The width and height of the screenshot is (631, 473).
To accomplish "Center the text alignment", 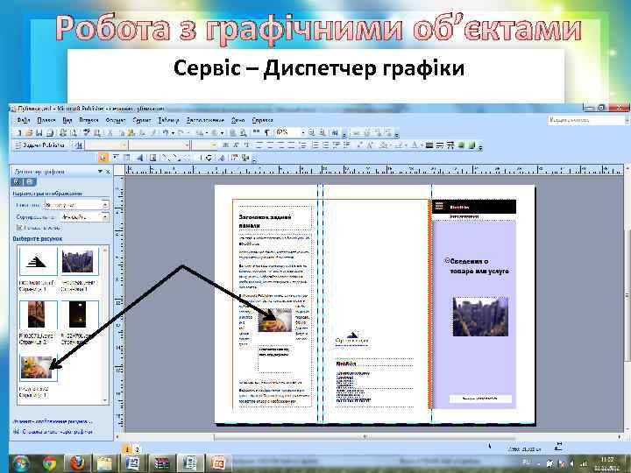I will (271, 145).
